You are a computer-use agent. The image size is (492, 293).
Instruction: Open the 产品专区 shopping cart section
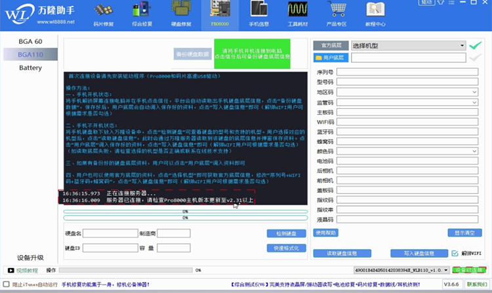(x=337, y=14)
